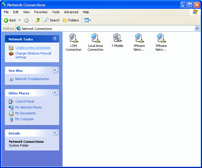Select the Local Area Connection icon
Image resolution: width=202 pixels, height=168 pixels.
pyautogui.click(x=95, y=38)
